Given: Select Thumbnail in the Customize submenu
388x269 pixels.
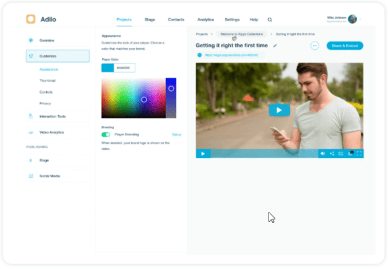Looking at the screenshot, I should point(48,81).
